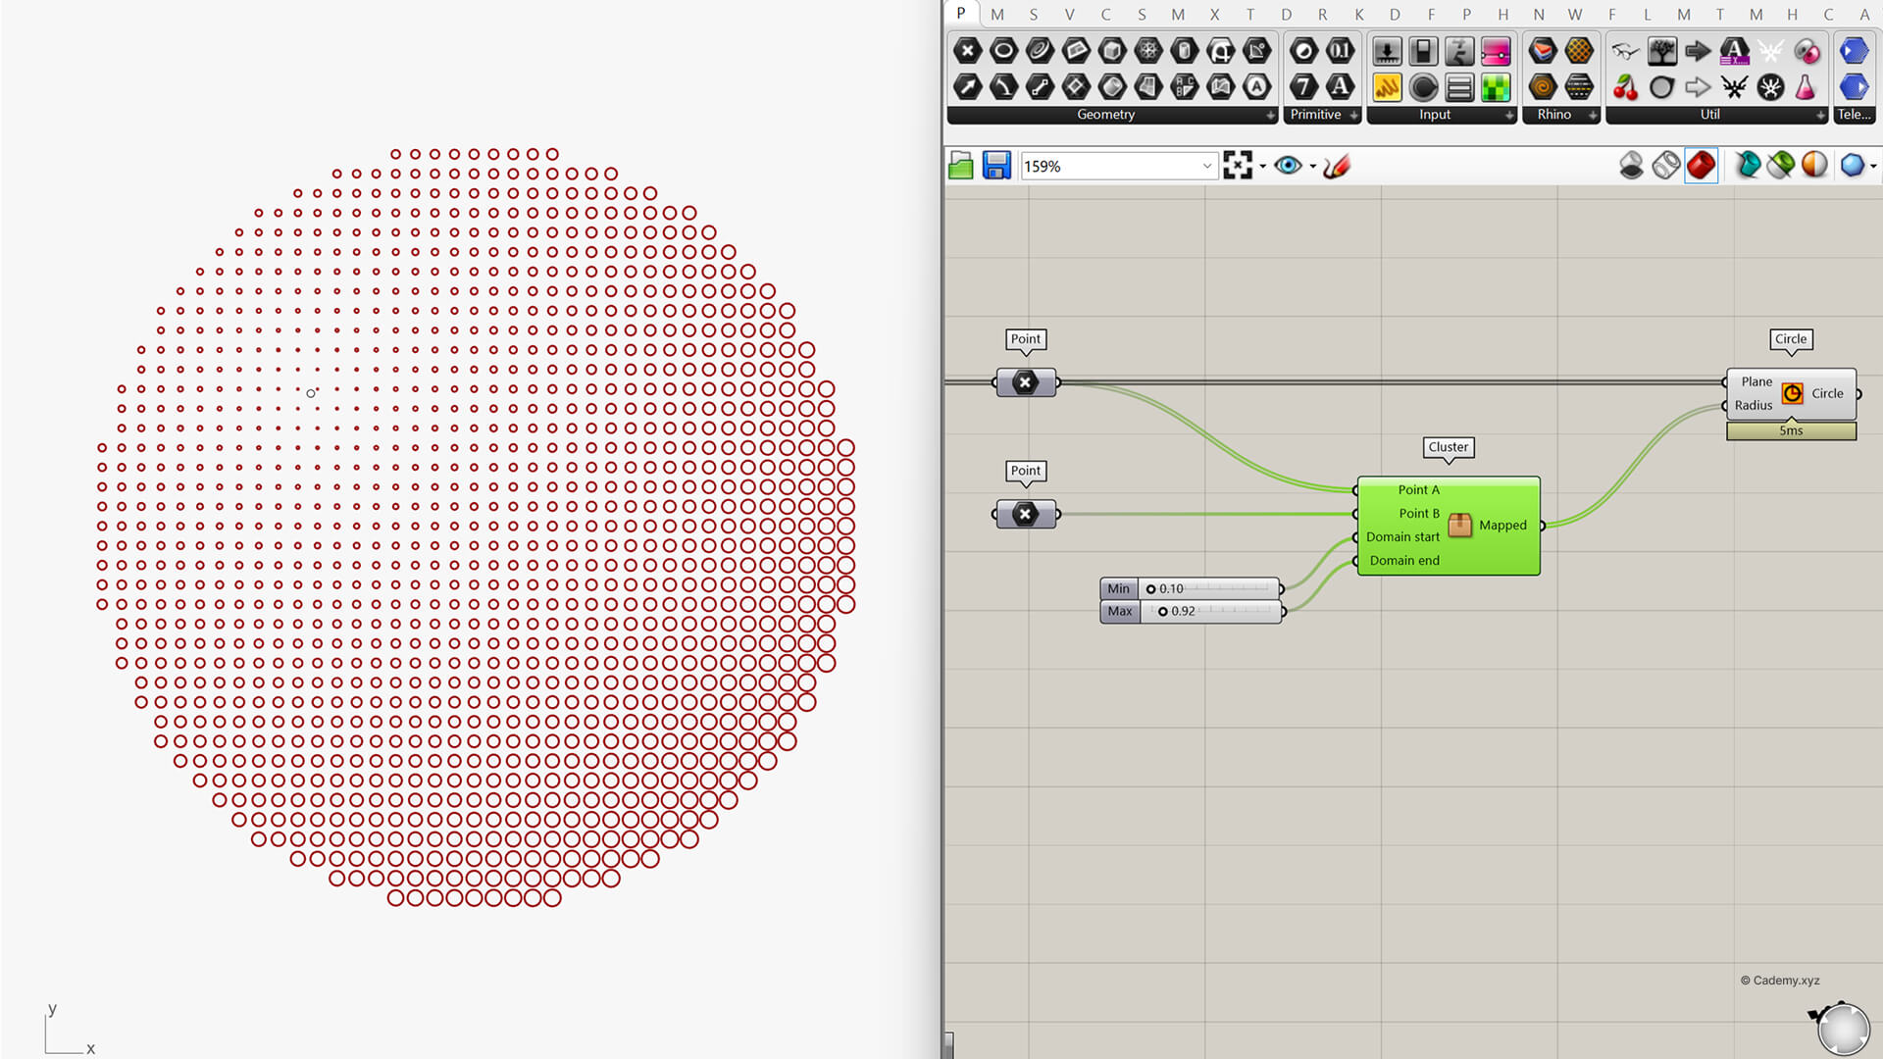Expand the Input panel with plus arrow
Screen dimensions: 1883x1059
[x=1509, y=116]
